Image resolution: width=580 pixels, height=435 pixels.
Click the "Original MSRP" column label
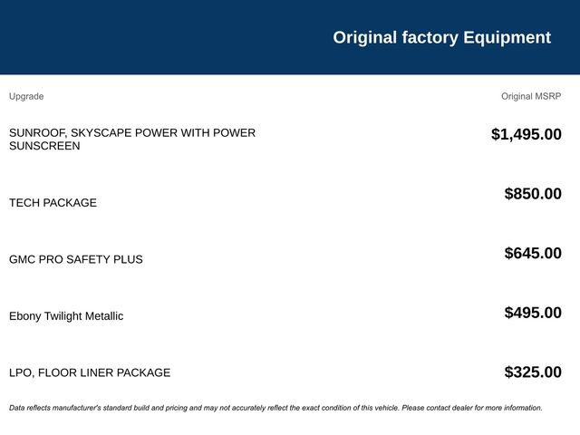(531, 96)
